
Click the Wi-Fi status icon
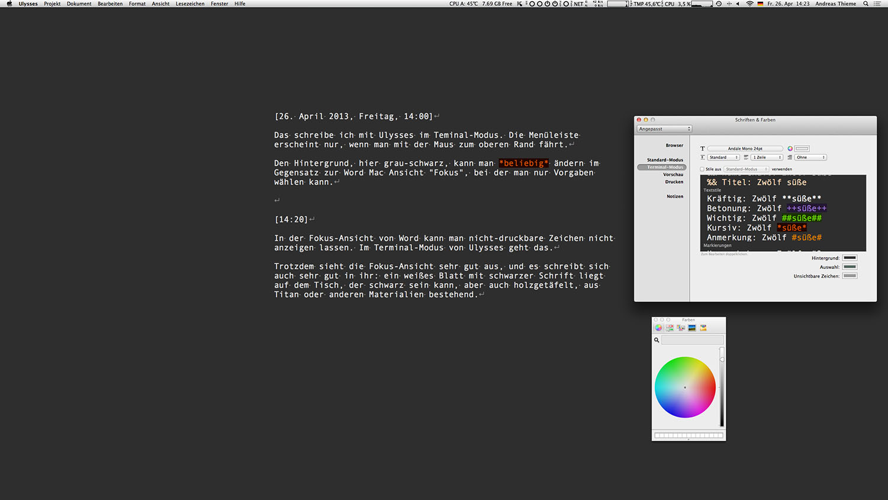tap(749, 4)
